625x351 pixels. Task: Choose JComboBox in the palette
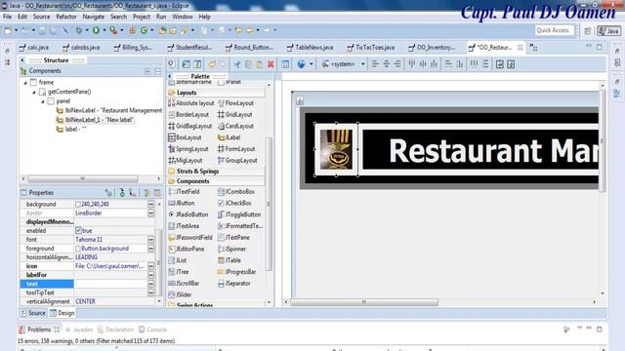click(236, 191)
